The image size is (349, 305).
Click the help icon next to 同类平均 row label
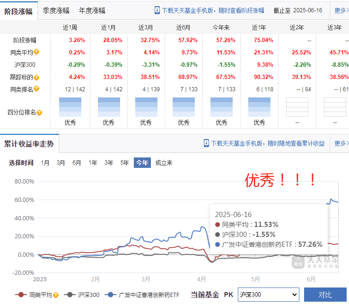(x=37, y=52)
